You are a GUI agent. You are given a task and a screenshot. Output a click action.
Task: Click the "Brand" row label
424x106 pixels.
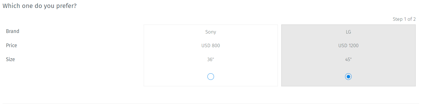13,31
